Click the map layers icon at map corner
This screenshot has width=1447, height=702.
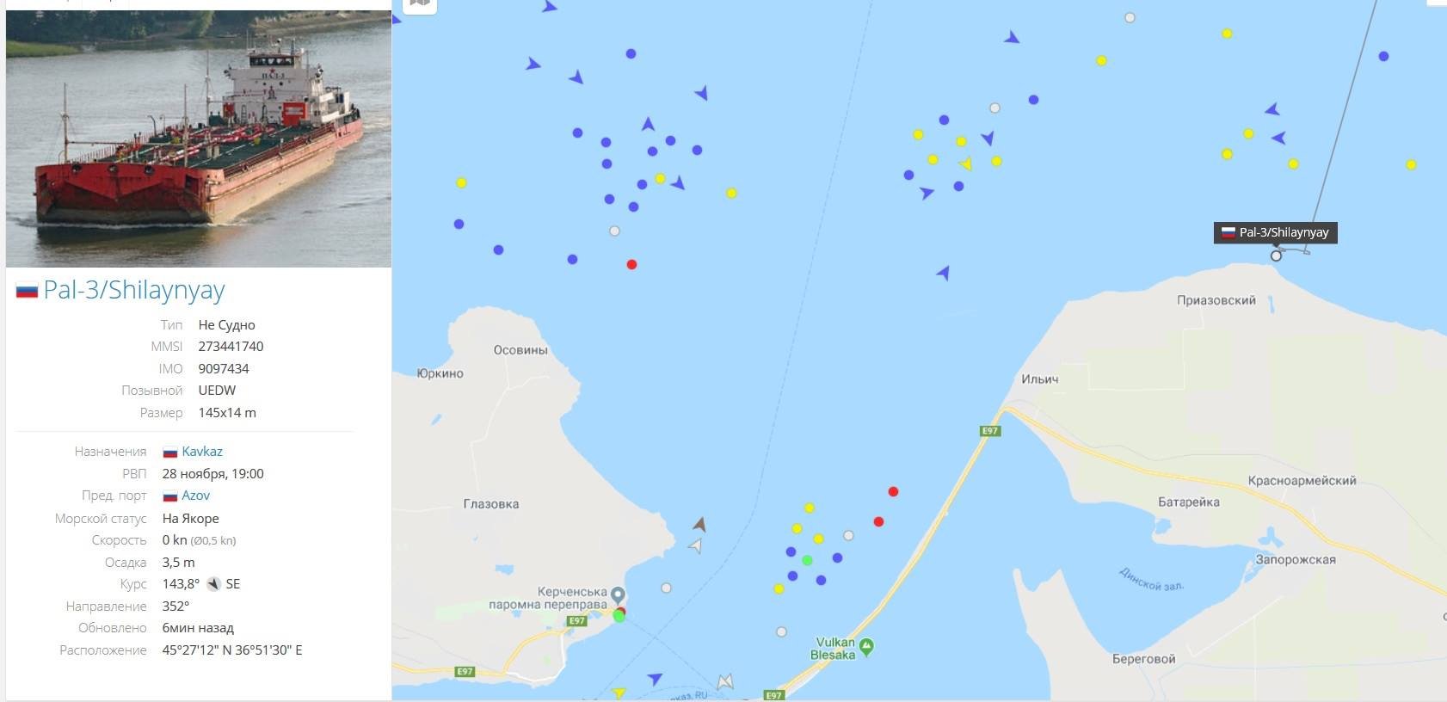pyautogui.click(x=420, y=3)
